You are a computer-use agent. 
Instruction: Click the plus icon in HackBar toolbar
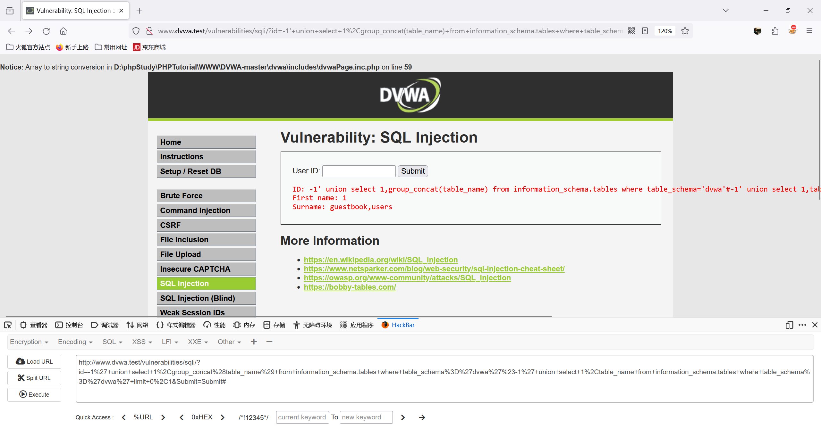coord(254,342)
